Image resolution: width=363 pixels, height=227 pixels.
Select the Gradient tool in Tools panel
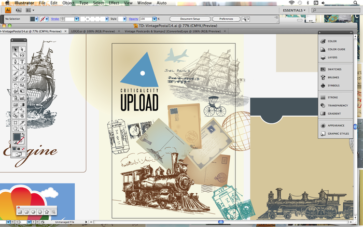[22, 104]
